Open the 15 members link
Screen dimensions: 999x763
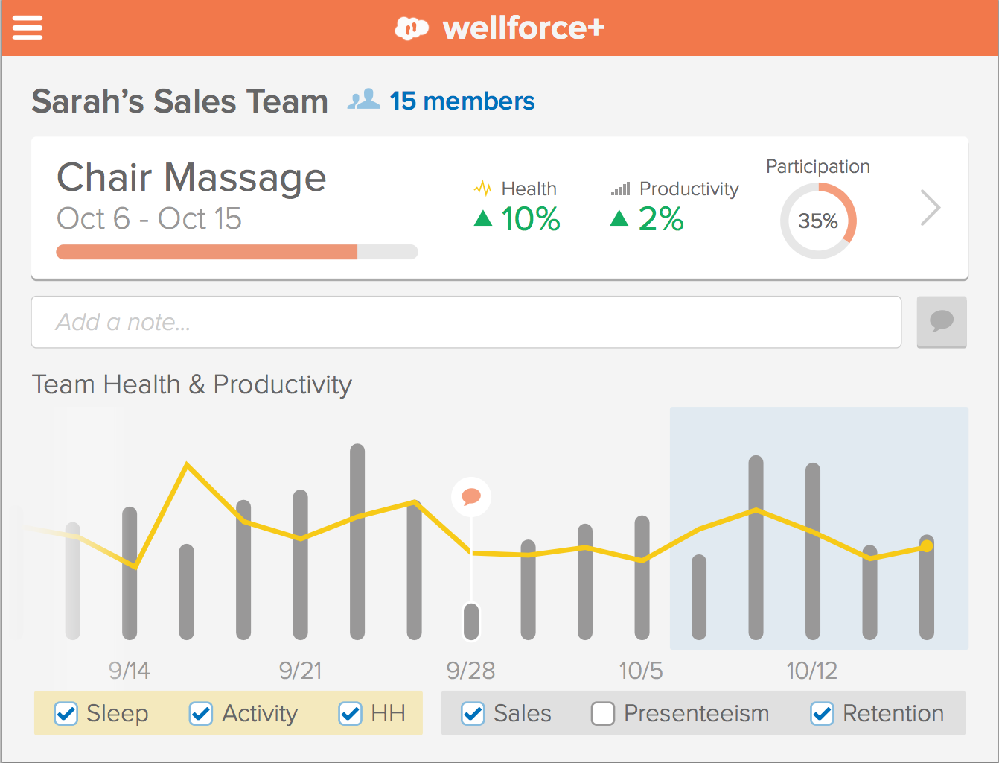click(462, 101)
